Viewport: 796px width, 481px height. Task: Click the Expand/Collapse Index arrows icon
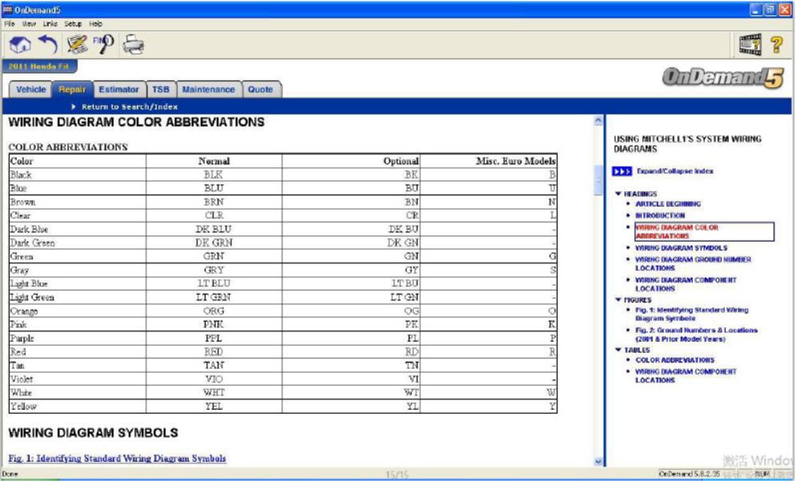pyautogui.click(x=622, y=171)
